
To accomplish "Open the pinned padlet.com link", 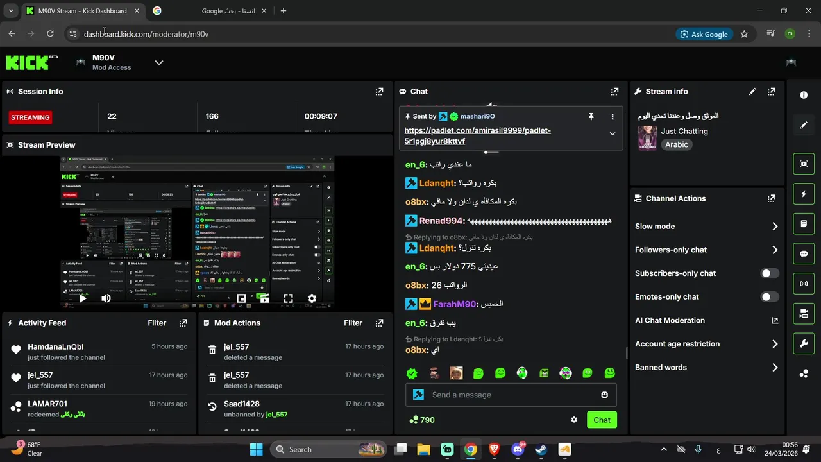I will click(477, 135).
